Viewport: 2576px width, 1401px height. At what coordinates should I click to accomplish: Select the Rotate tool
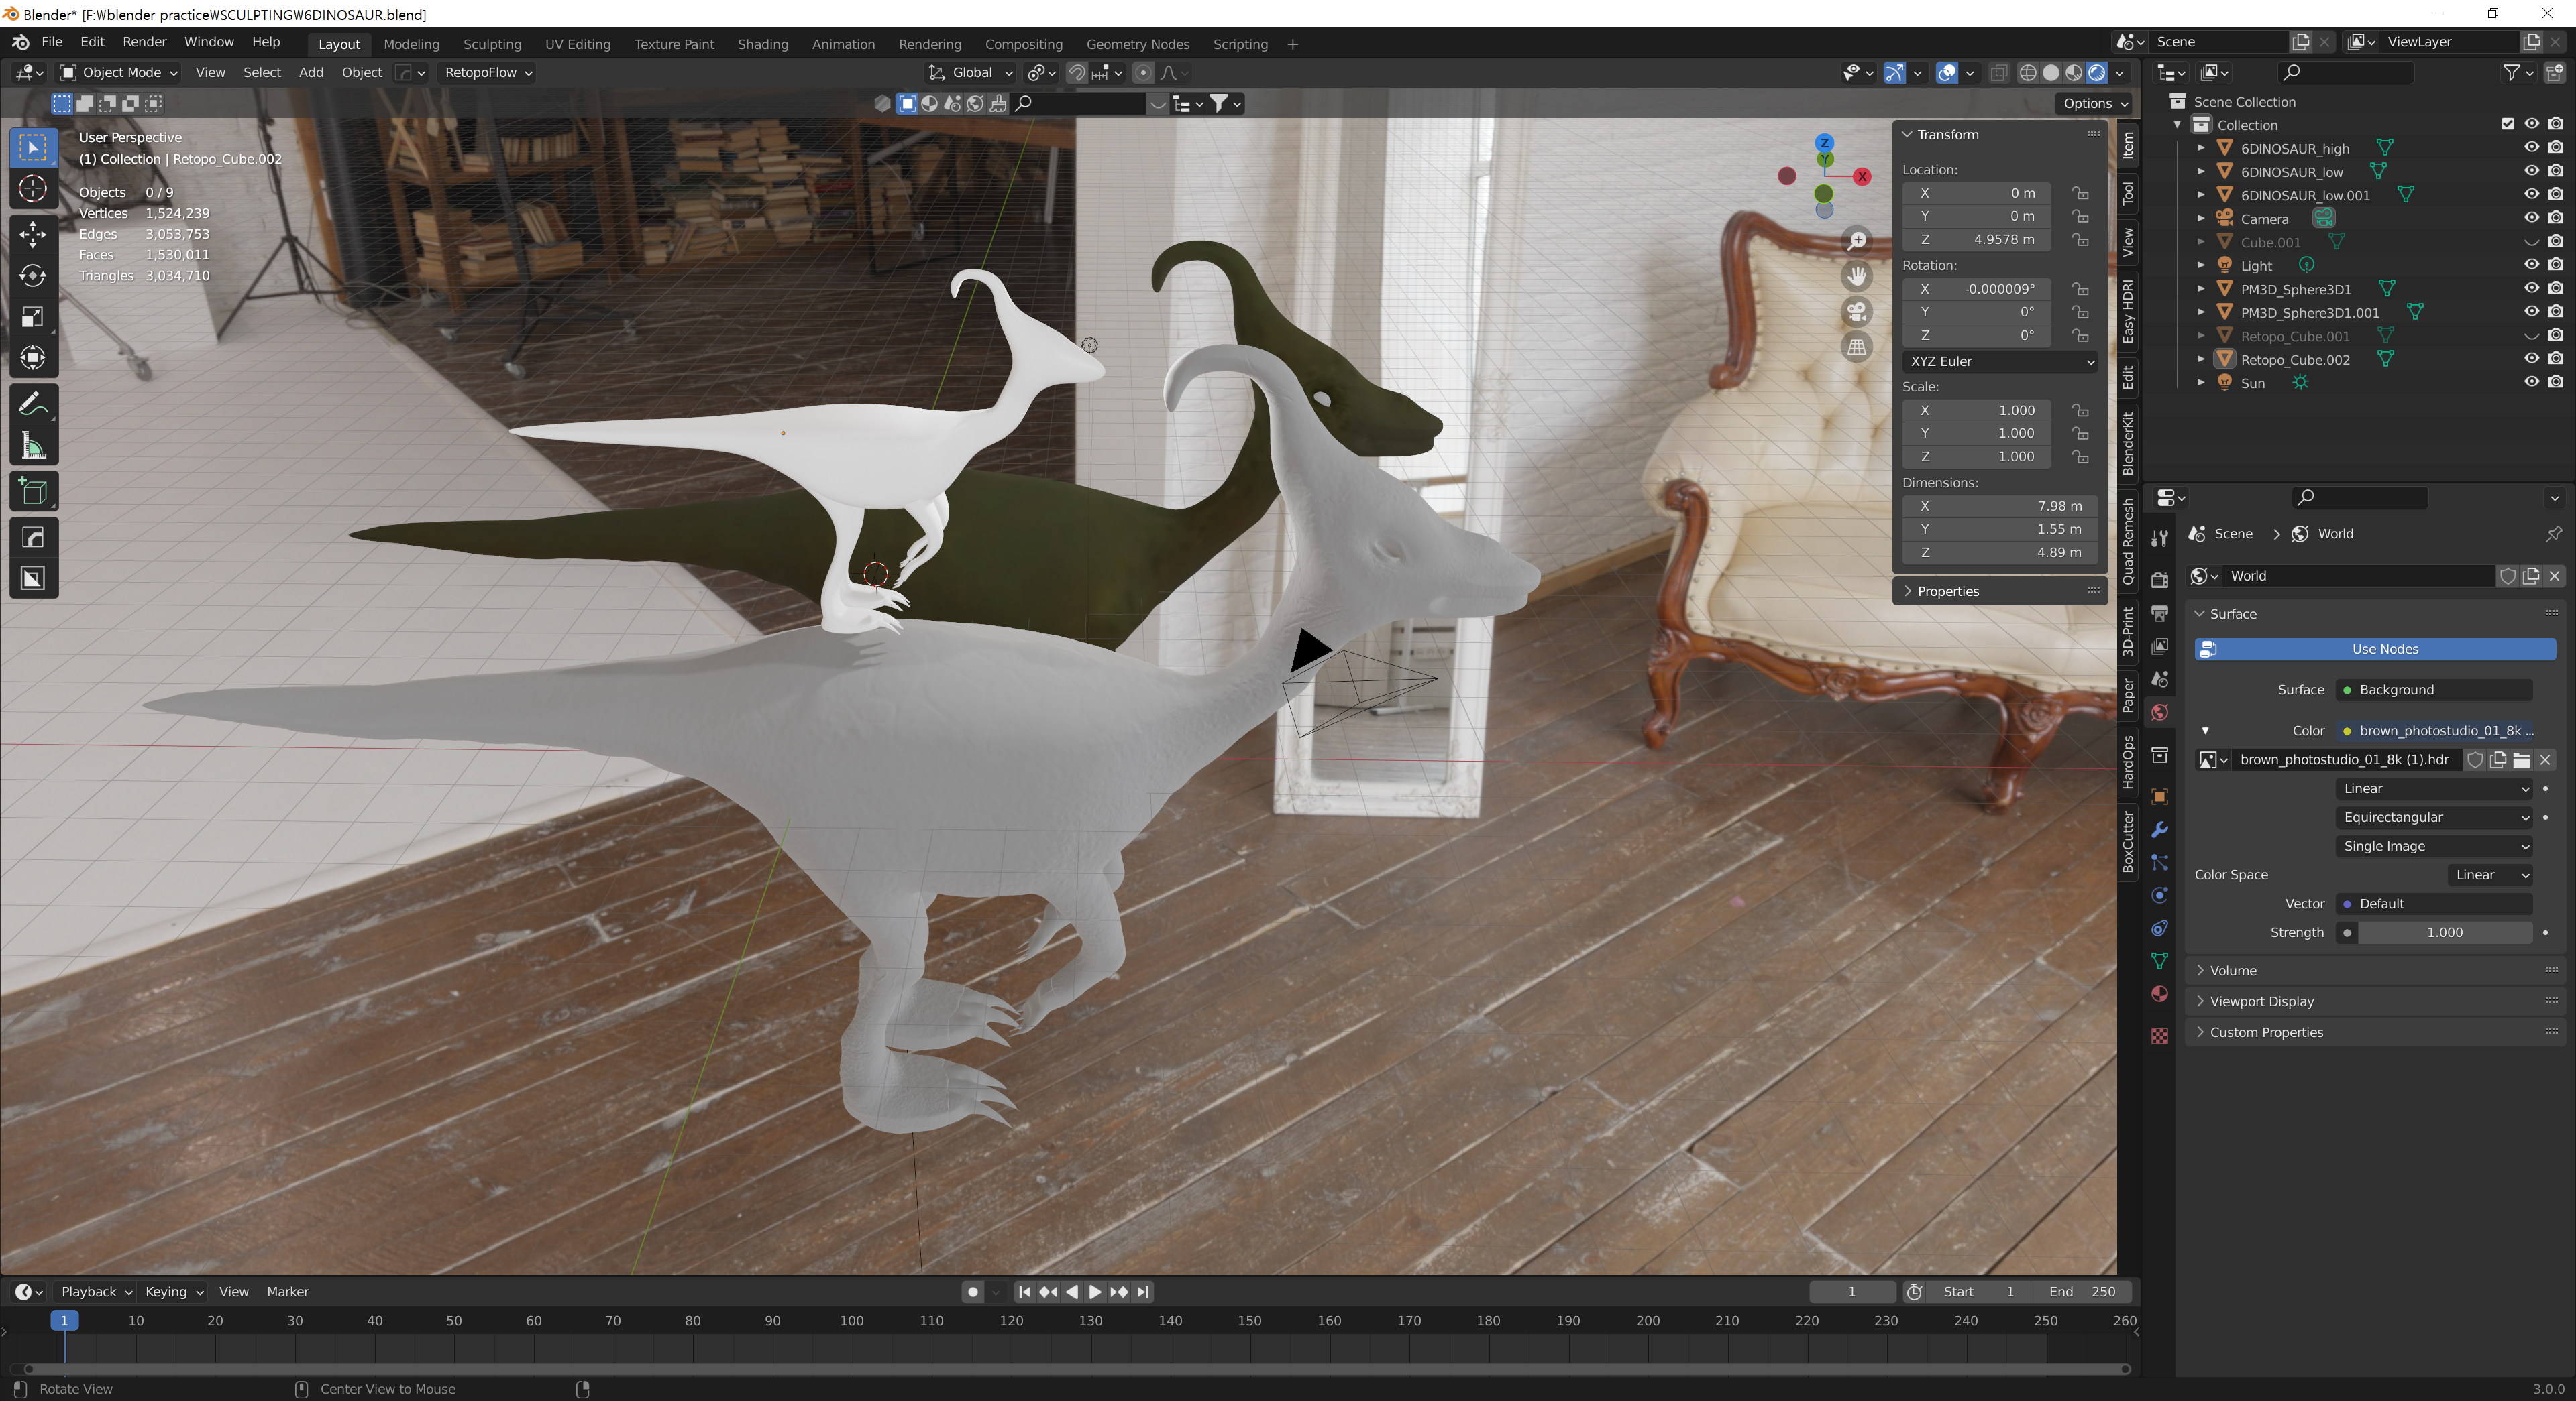click(33, 276)
